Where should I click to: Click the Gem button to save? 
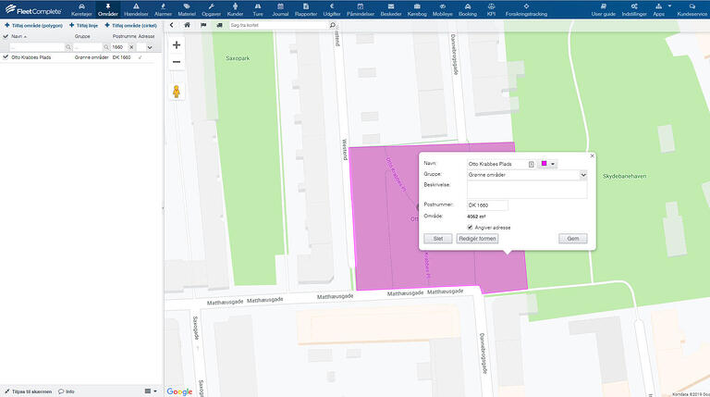[573, 239]
